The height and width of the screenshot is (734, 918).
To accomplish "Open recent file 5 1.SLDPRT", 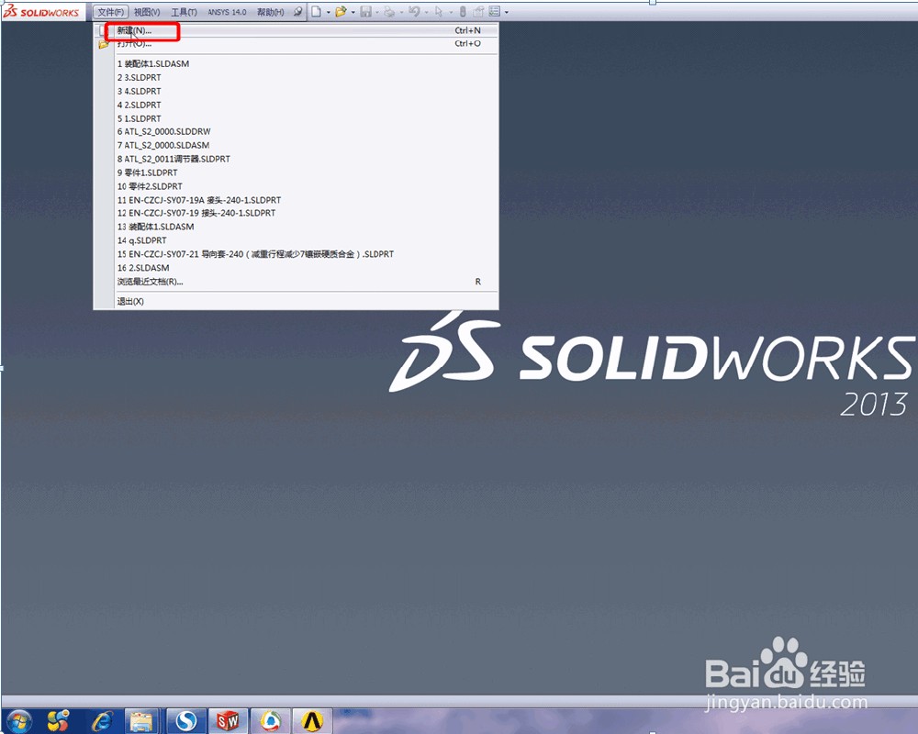I will 296,118.
